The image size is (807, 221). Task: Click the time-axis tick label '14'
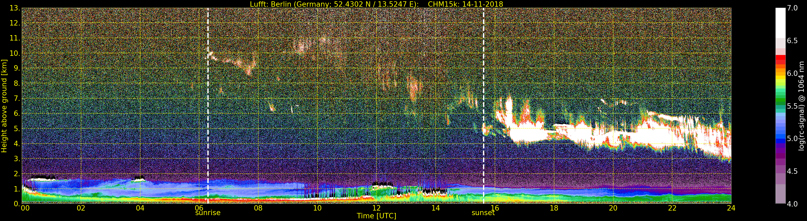[x=436, y=208]
